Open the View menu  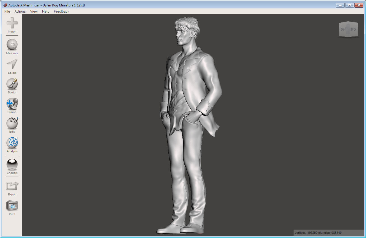pyautogui.click(x=34, y=11)
